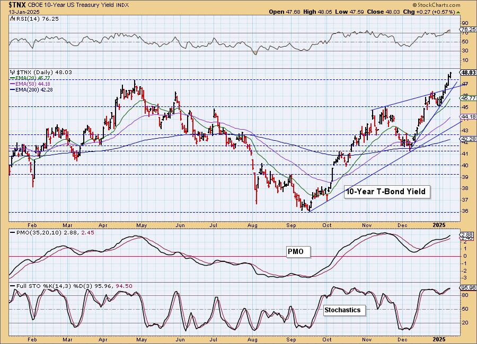Click the line icon before RSI(14)
477x344 pixels.
[12, 19]
